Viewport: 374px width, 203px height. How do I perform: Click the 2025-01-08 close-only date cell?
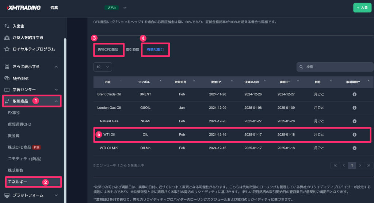(x=253, y=108)
